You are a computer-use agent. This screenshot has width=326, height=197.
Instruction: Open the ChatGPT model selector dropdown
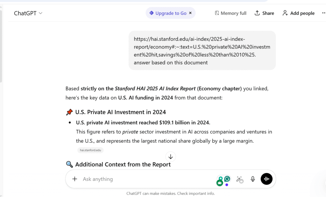28,13
